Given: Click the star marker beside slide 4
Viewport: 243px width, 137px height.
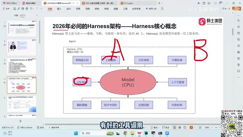Looking at the screenshot, I should pos(5,83).
